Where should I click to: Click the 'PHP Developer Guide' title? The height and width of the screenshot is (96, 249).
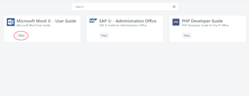202,21
